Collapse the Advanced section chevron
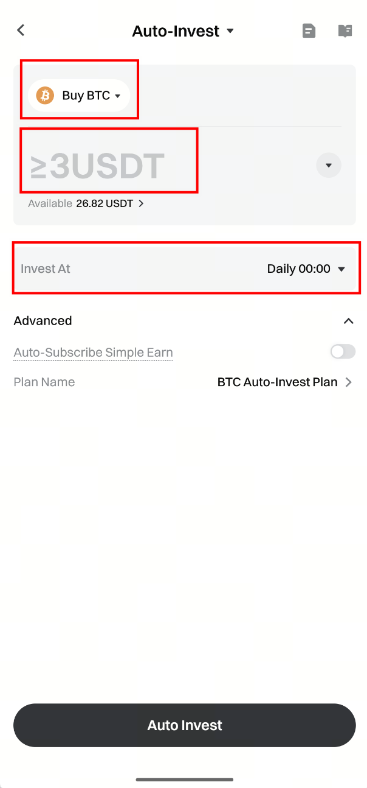This screenshot has width=367, height=788. click(348, 321)
